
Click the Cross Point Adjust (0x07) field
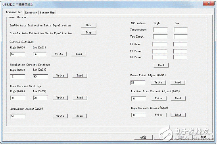tap(138, 83)
